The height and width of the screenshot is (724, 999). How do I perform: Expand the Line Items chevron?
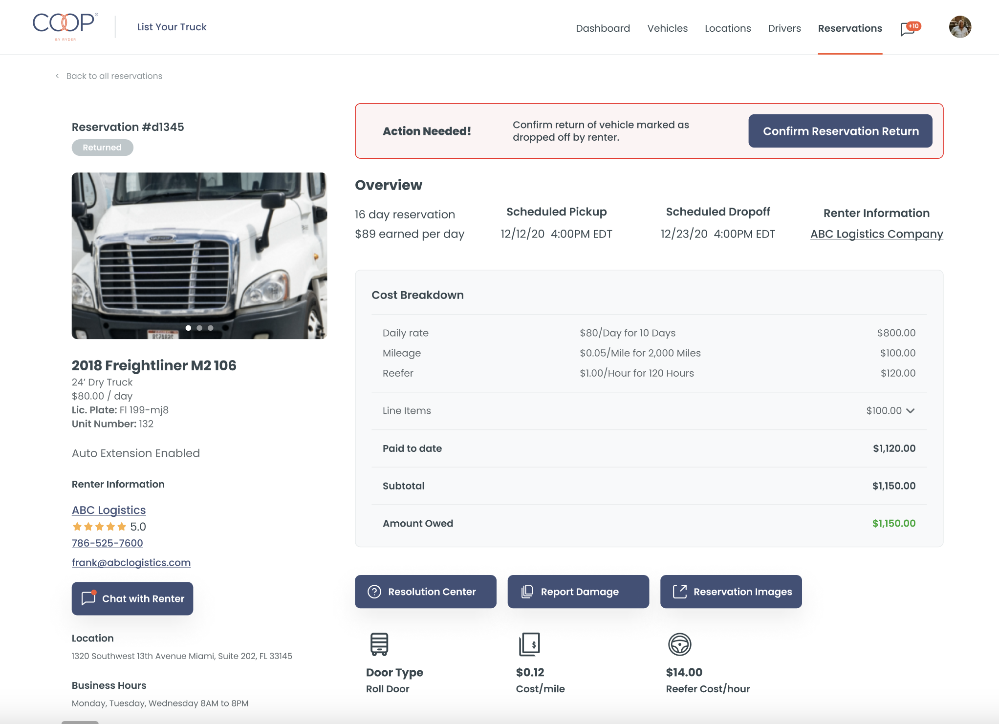click(x=910, y=411)
